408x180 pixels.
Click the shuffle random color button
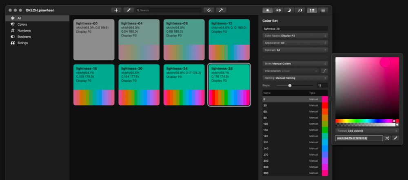pyautogui.click(x=387, y=138)
